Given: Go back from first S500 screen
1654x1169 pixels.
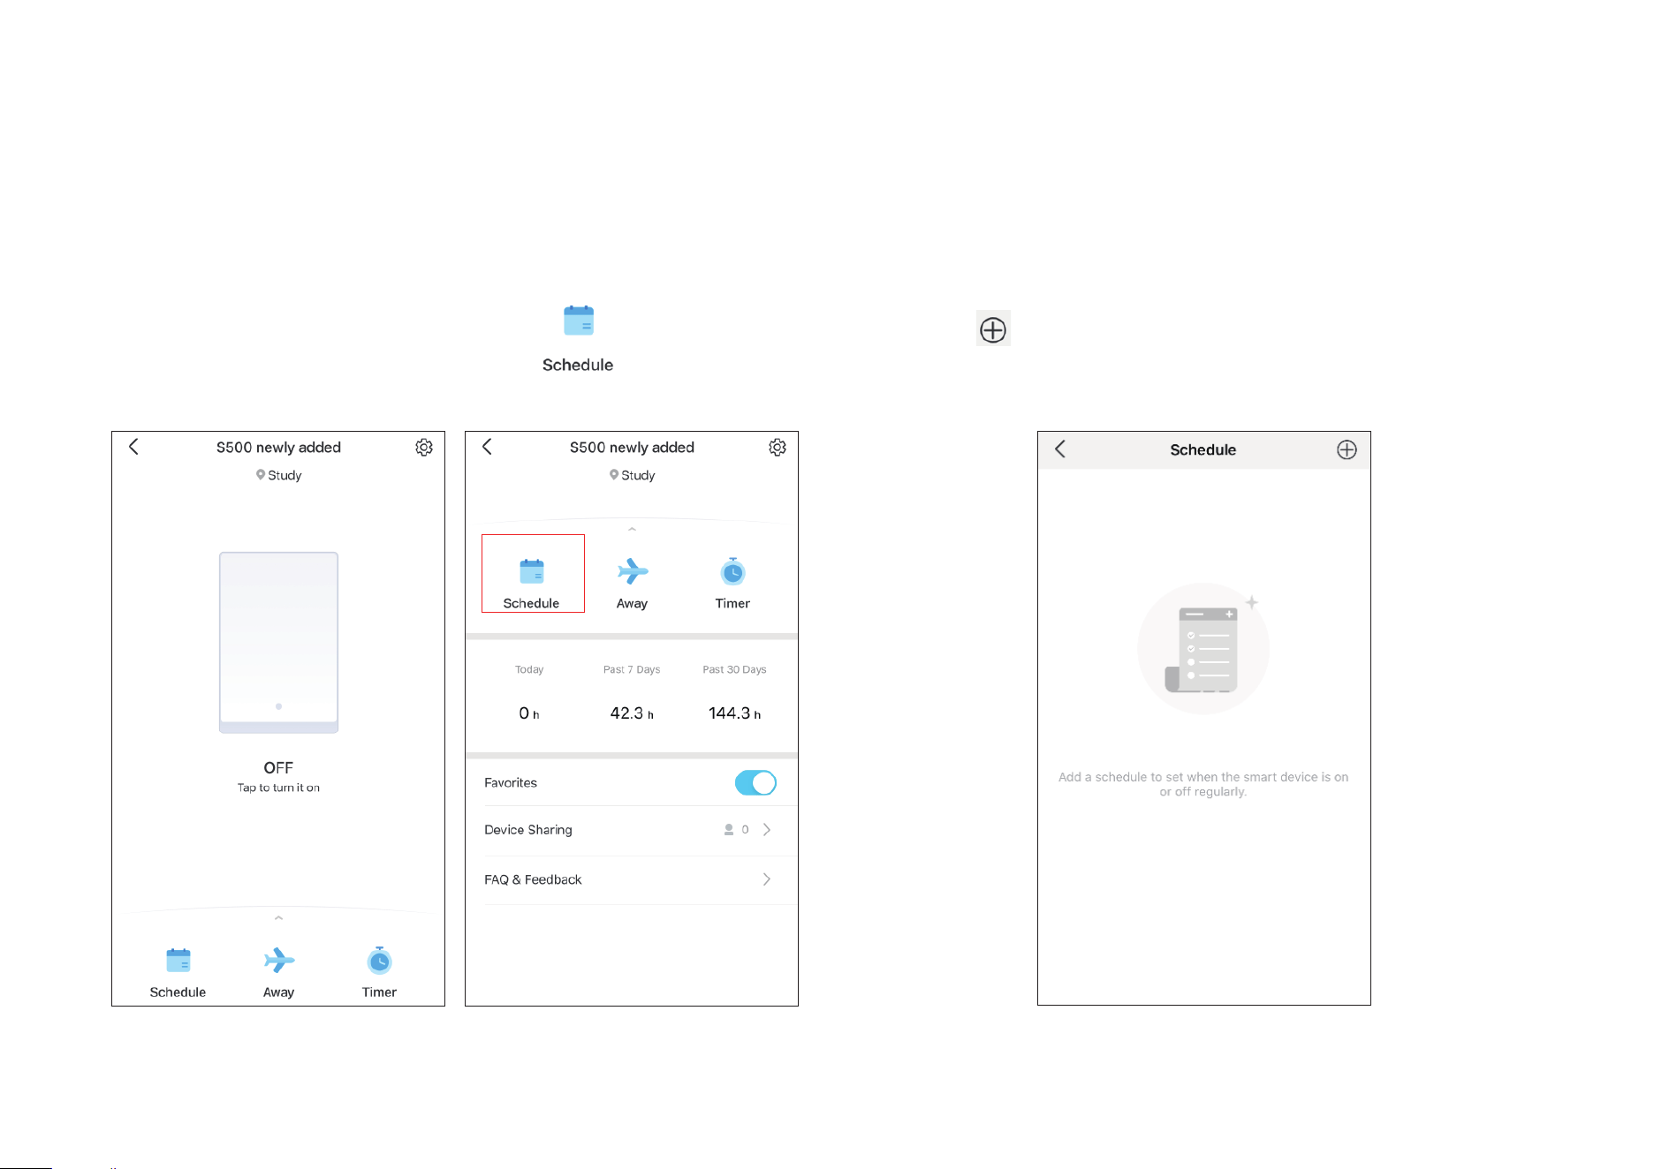Looking at the screenshot, I should point(134,447).
